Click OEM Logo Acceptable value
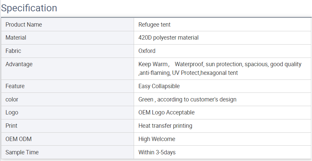Viewport: 312px width, 161px height. (167, 112)
